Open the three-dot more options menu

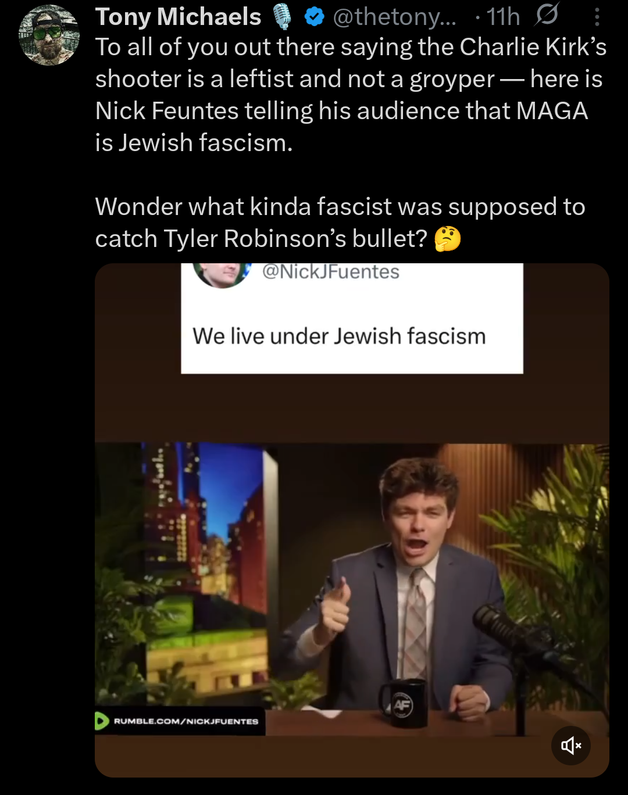click(597, 17)
